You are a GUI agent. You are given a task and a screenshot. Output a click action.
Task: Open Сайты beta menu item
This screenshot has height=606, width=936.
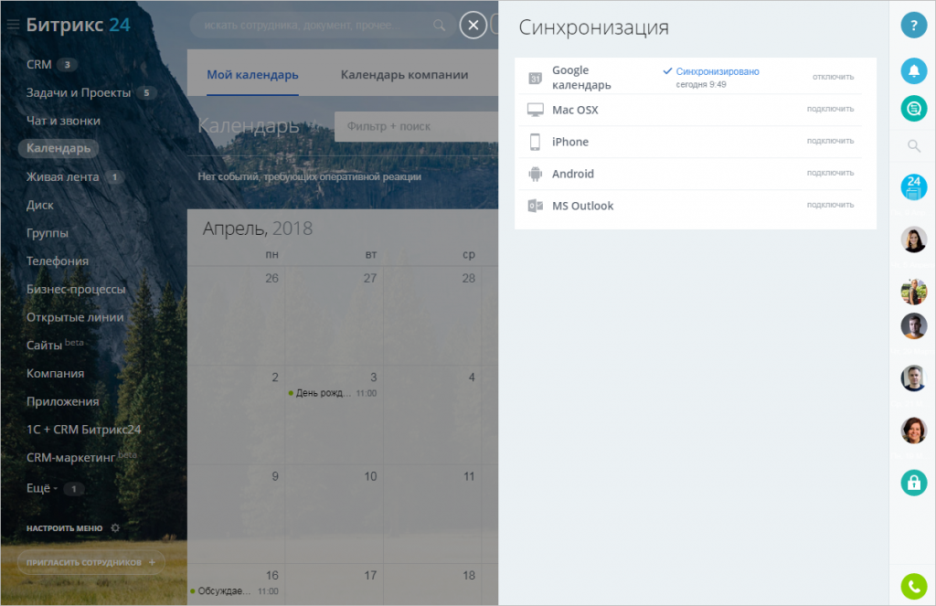[x=55, y=345]
